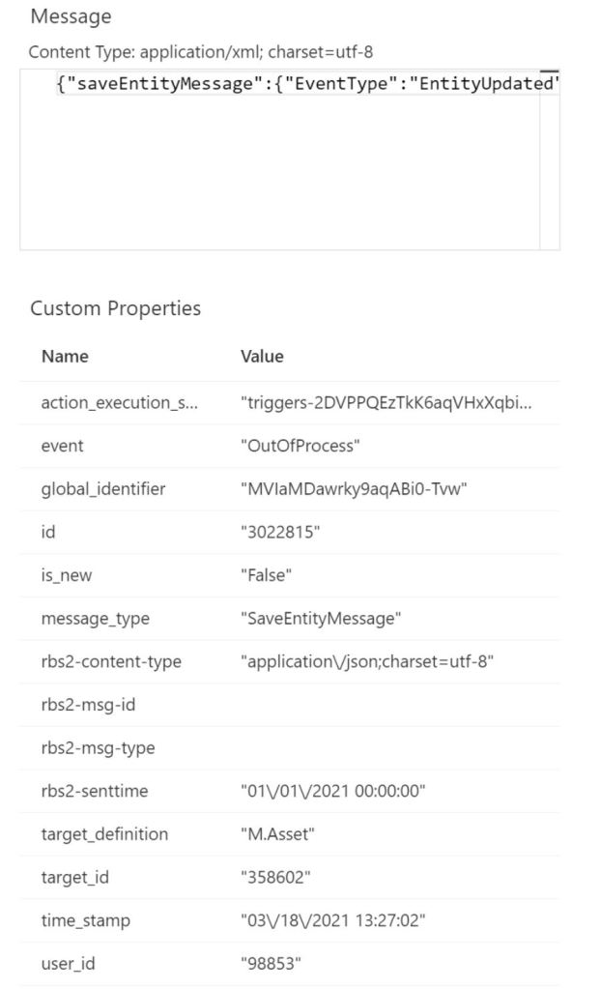This screenshot has height=989, width=600.
Task: Select the event property name
Action: click(x=62, y=446)
